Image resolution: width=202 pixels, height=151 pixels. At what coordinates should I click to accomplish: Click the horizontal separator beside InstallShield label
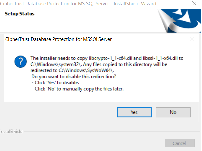tap(112, 132)
